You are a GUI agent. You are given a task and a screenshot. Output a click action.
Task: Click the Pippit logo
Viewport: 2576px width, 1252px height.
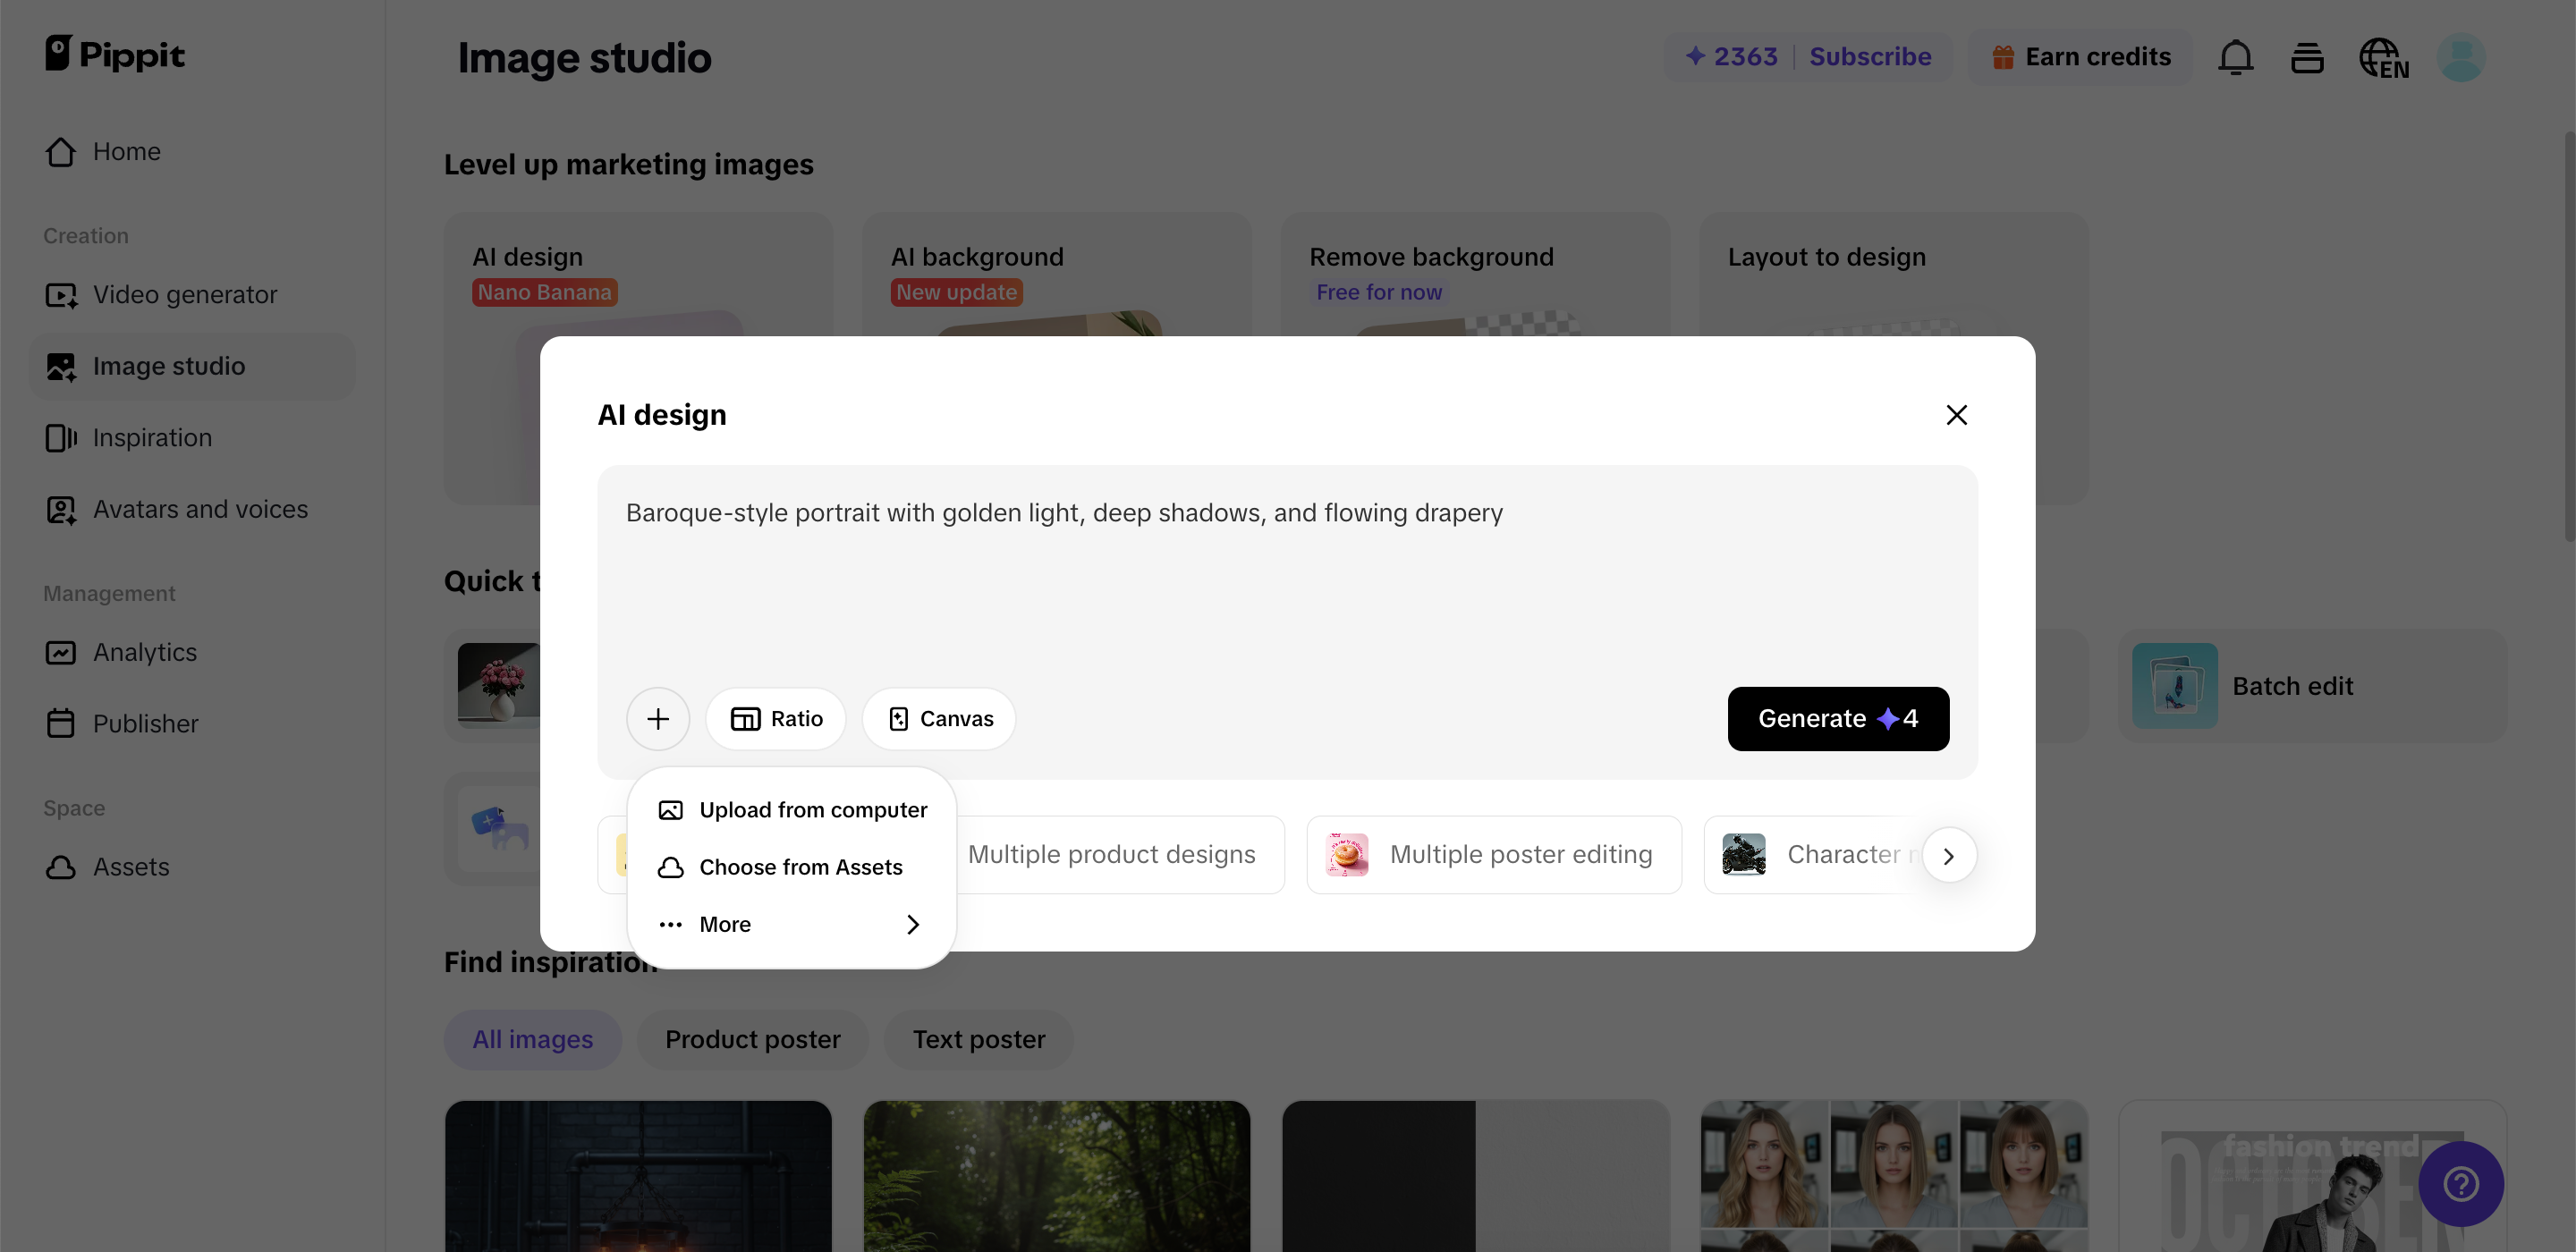click(x=115, y=54)
